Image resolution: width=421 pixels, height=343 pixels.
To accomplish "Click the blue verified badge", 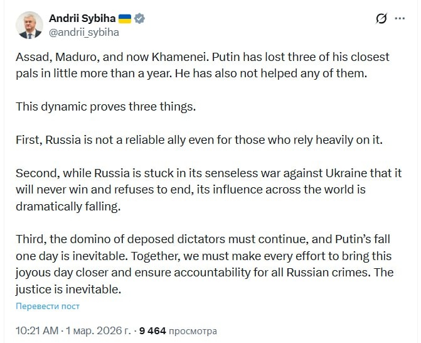I will pyautogui.click(x=140, y=18).
